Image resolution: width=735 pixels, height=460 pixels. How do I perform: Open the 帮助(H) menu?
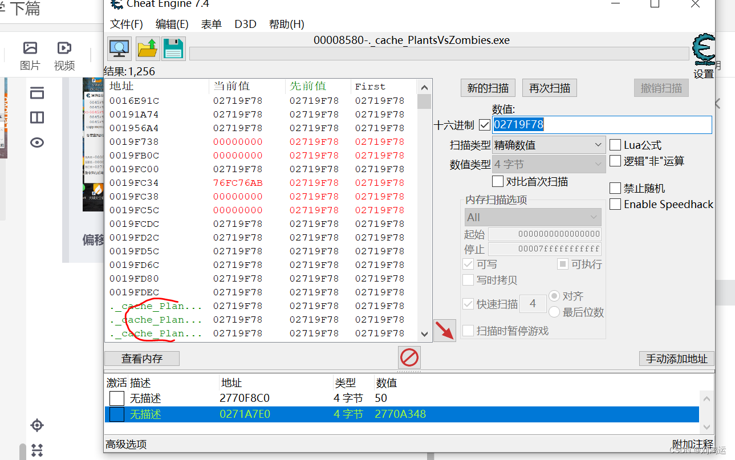coord(287,24)
